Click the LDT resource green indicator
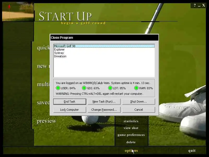The image size is (209, 157). (x=110, y=88)
